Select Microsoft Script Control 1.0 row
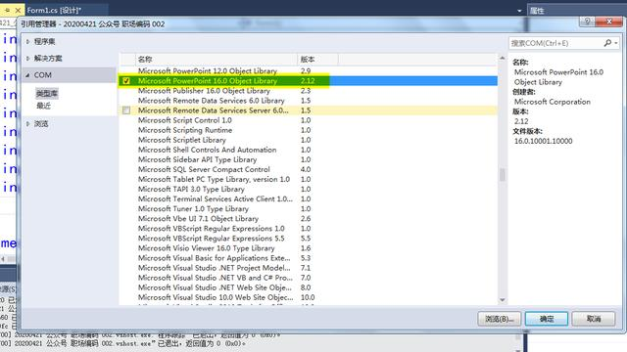The image size is (627, 352). 308,120
